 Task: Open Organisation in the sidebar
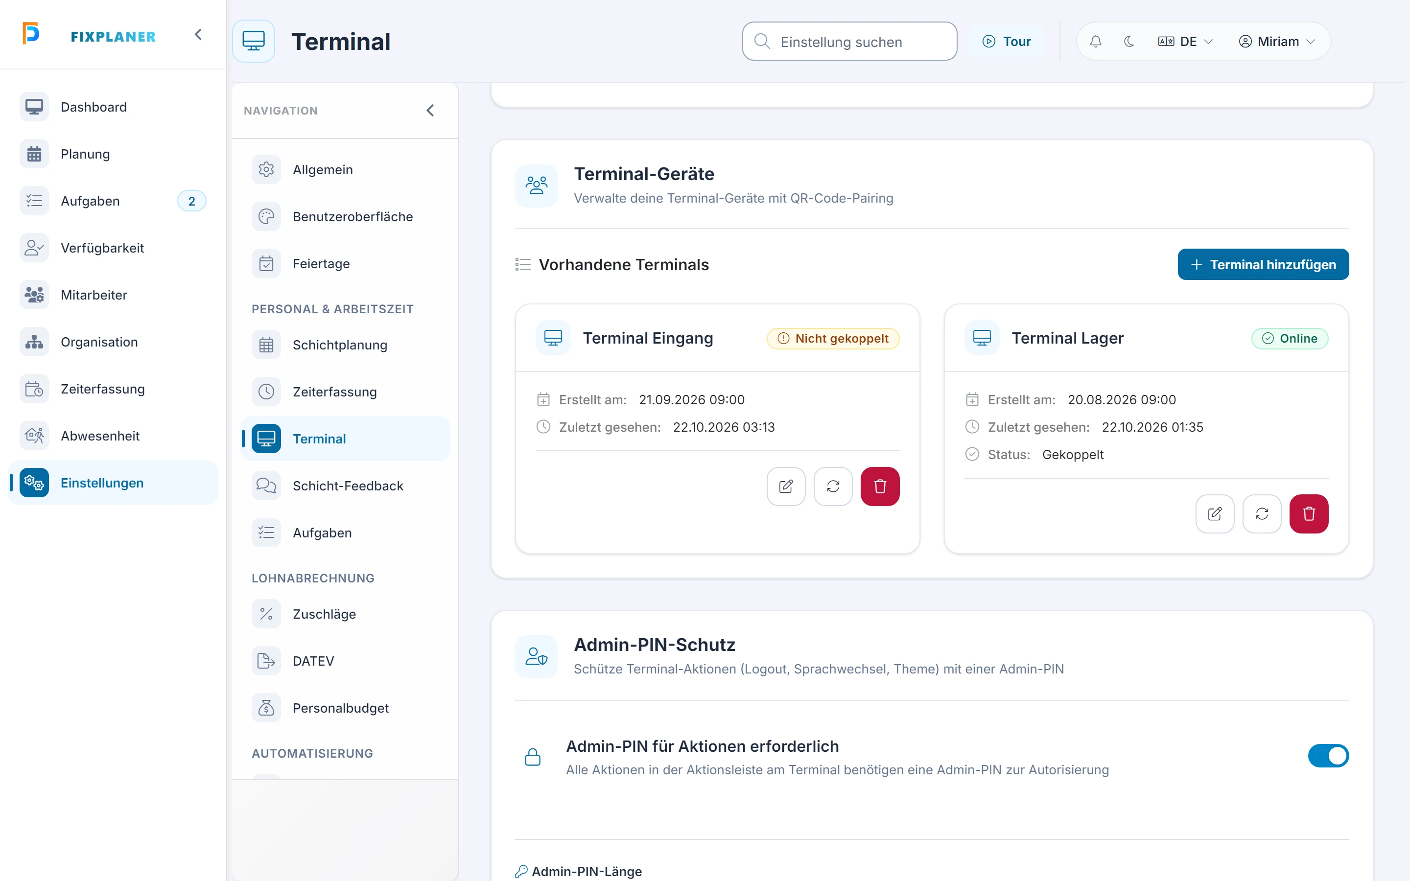pyautogui.click(x=113, y=342)
